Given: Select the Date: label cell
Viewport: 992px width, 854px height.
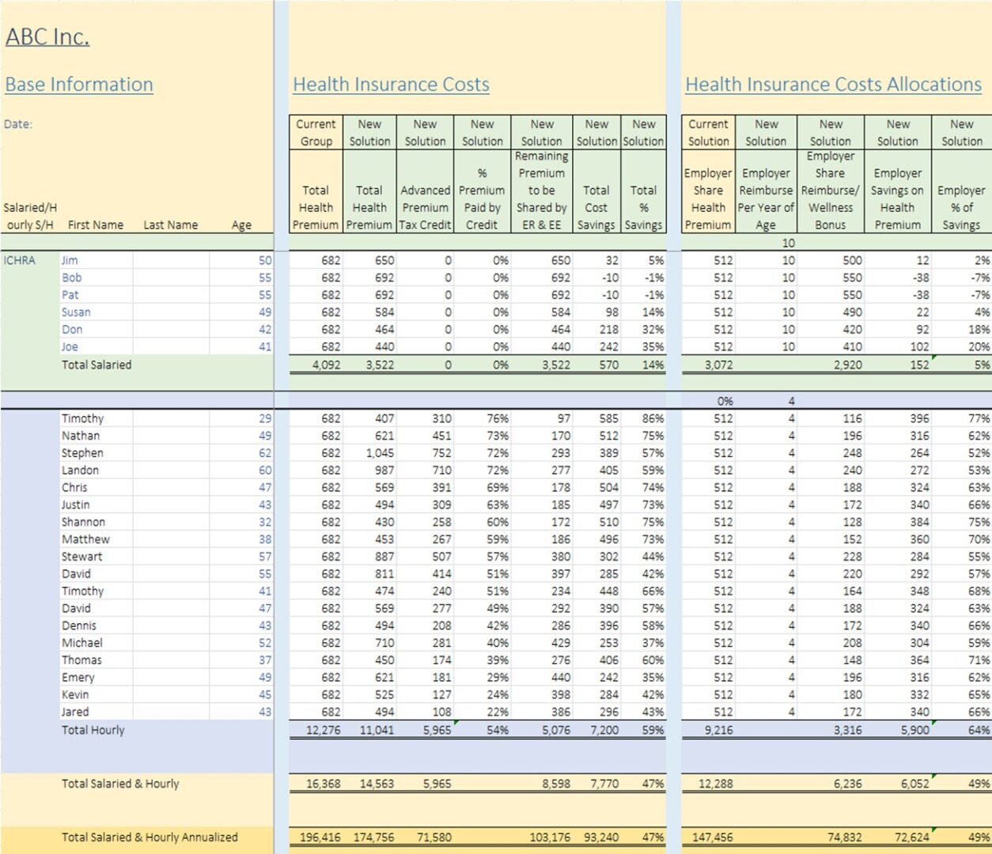Looking at the screenshot, I should click(18, 124).
